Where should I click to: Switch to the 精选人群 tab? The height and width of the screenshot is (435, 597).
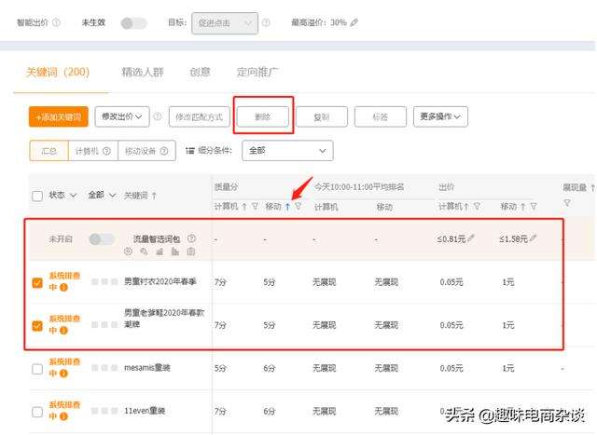pos(143,72)
